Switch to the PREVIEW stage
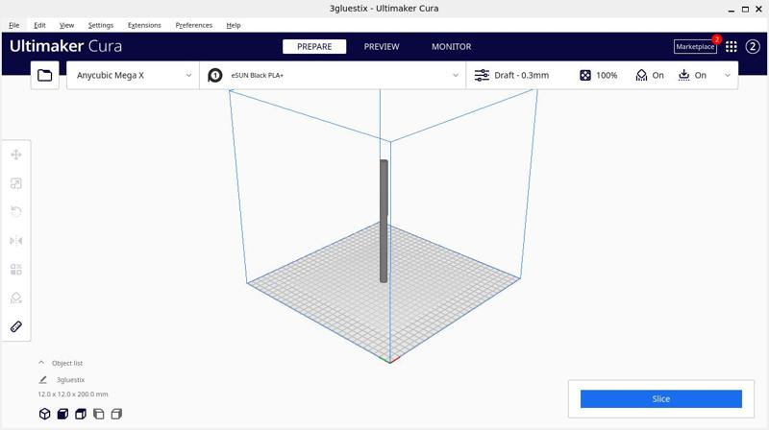Image resolution: width=769 pixels, height=430 pixels. click(x=382, y=46)
